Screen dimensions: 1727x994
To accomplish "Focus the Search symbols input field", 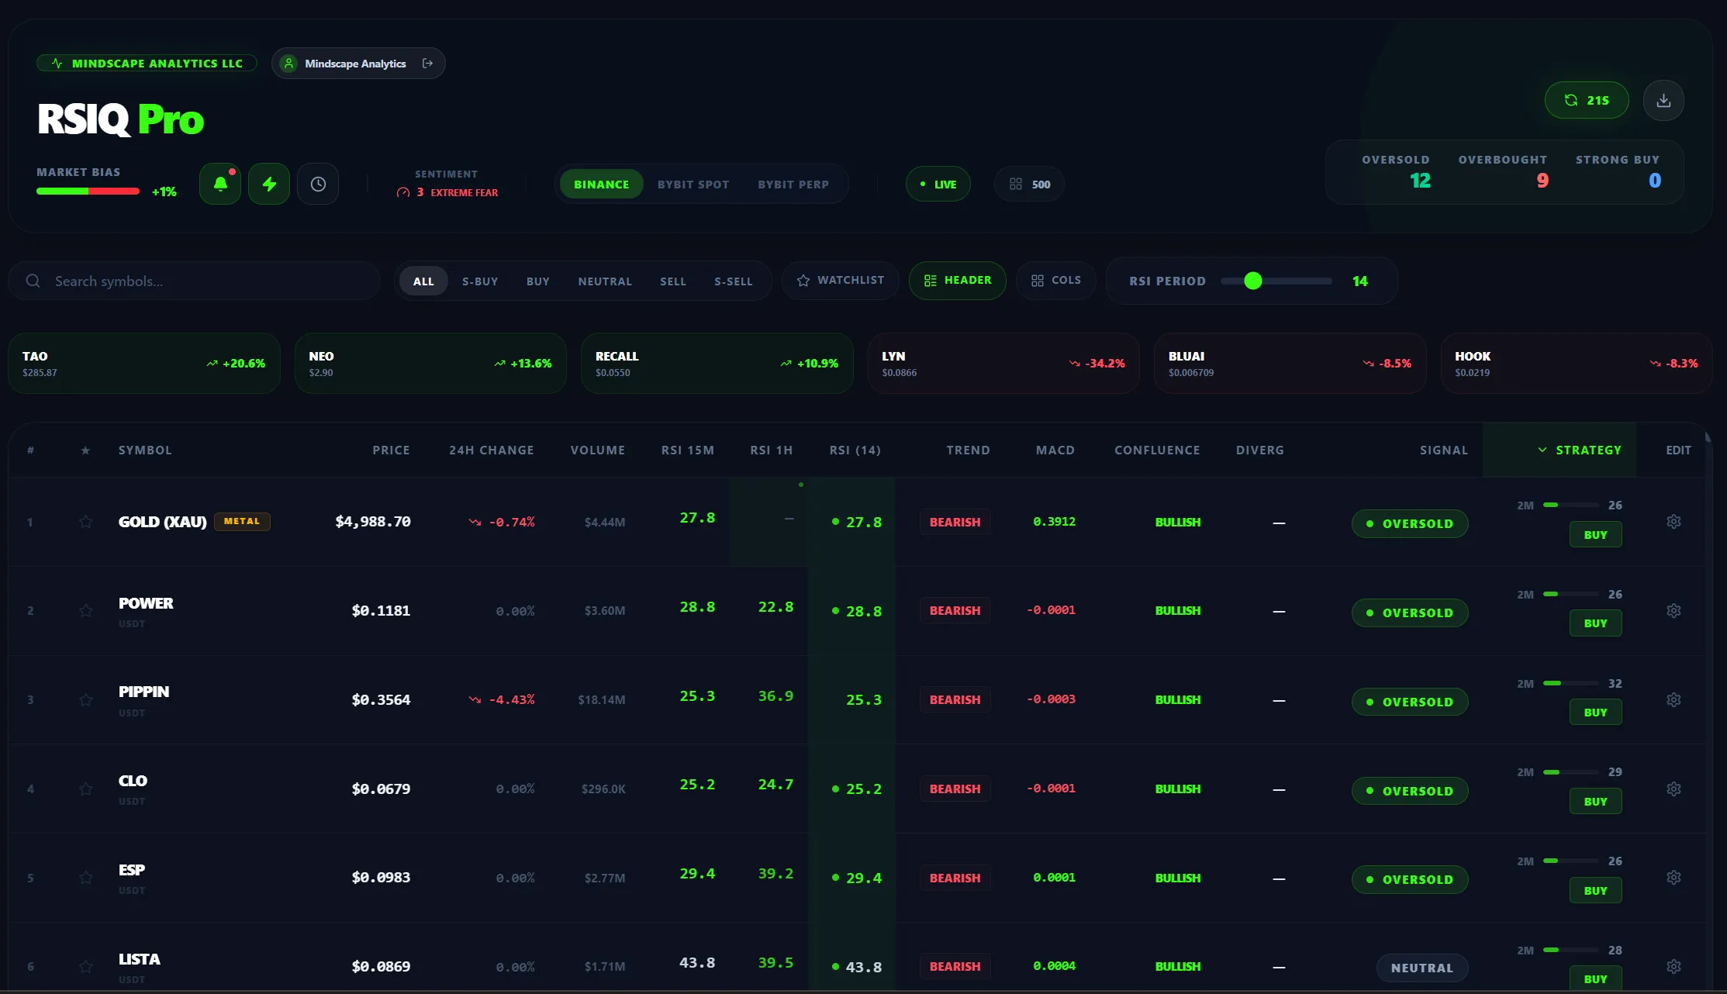I will click(x=194, y=281).
